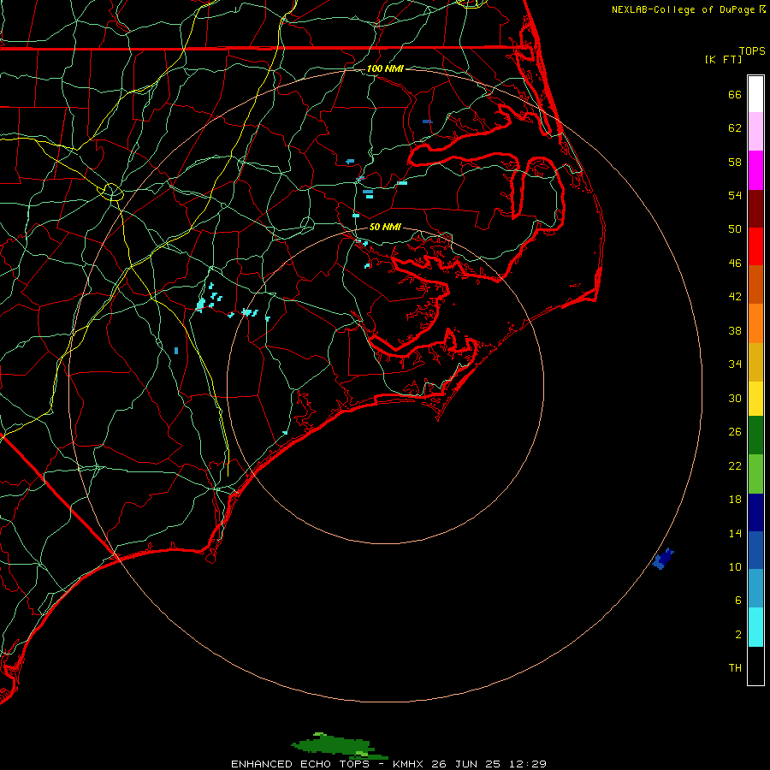
Task: Click the green echo blob at bottom
Action: pos(339,746)
